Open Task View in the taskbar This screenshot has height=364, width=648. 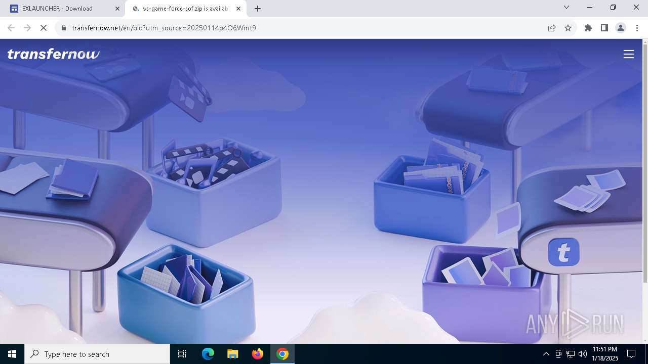pos(182,354)
